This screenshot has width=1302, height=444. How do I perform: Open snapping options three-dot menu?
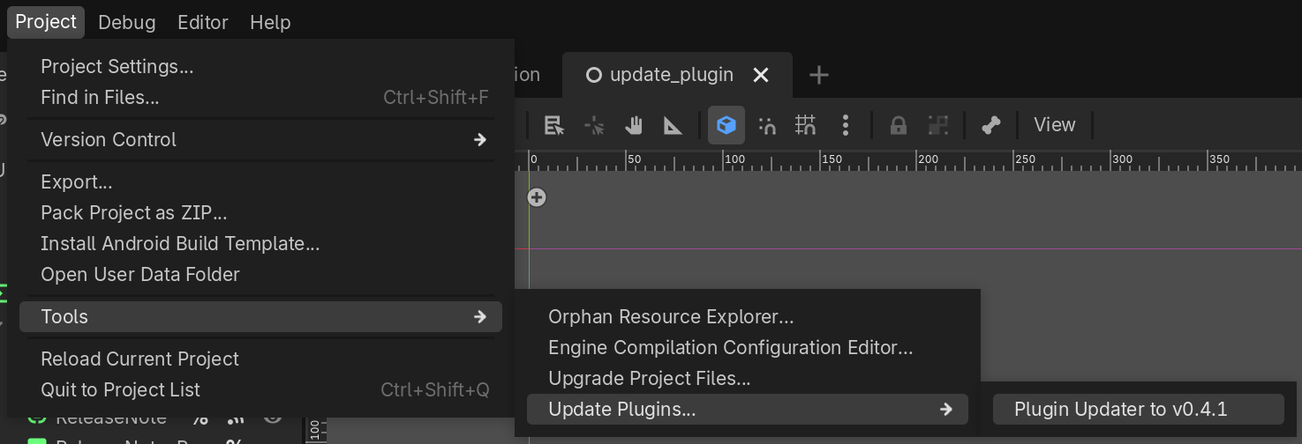tap(846, 125)
